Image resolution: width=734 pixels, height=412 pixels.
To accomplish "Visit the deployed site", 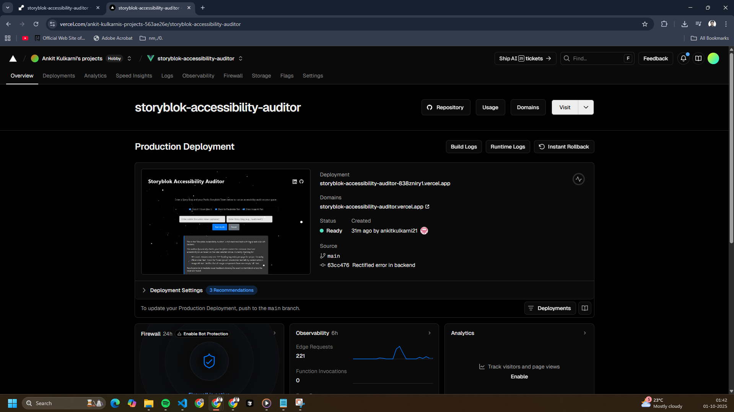I will tap(565, 107).
